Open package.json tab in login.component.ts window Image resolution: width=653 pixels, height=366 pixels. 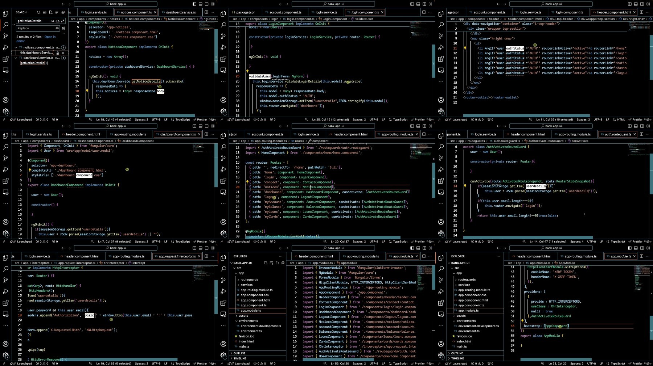[x=243, y=12]
